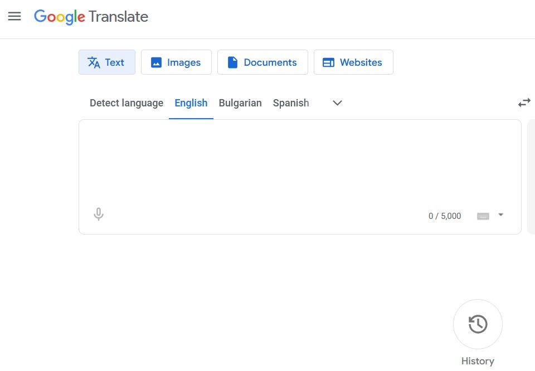Click the Google Translate logo
535x371 pixels.
(x=91, y=17)
